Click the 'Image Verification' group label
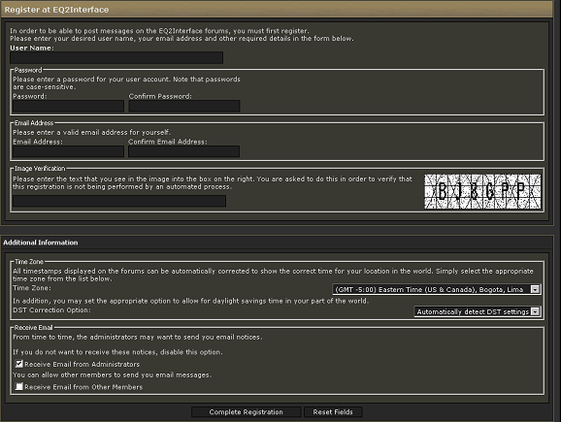This screenshot has width=561, height=422. click(40, 169)
